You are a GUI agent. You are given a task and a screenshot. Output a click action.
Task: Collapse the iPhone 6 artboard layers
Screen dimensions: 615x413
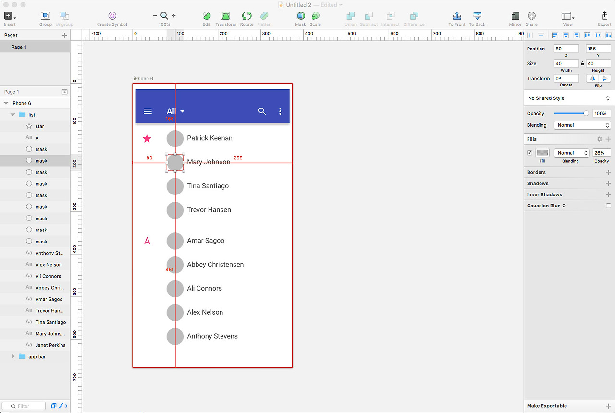click(x=6, y=103)
